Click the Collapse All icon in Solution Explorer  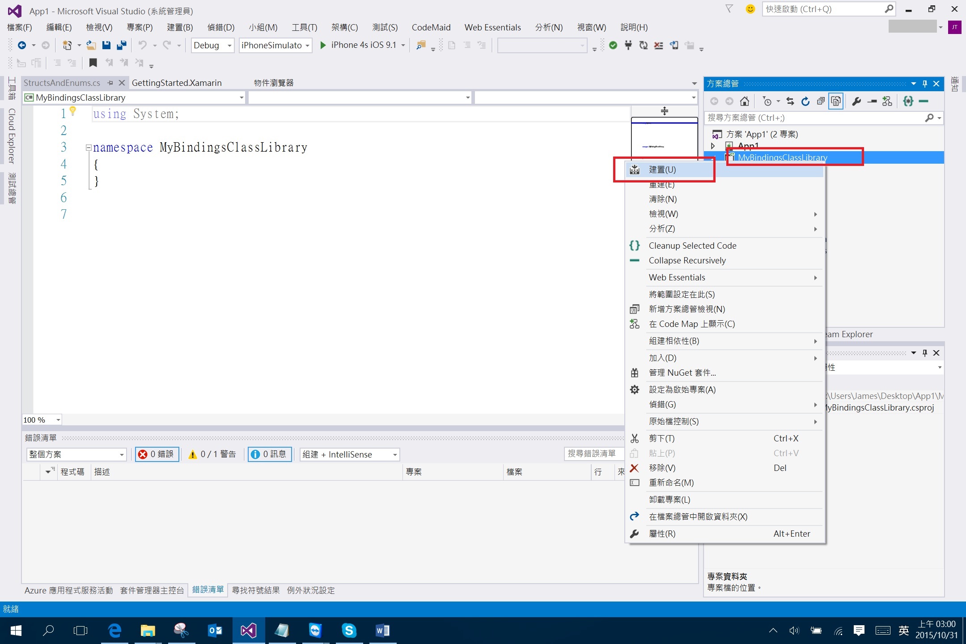(x=821, y=102)
